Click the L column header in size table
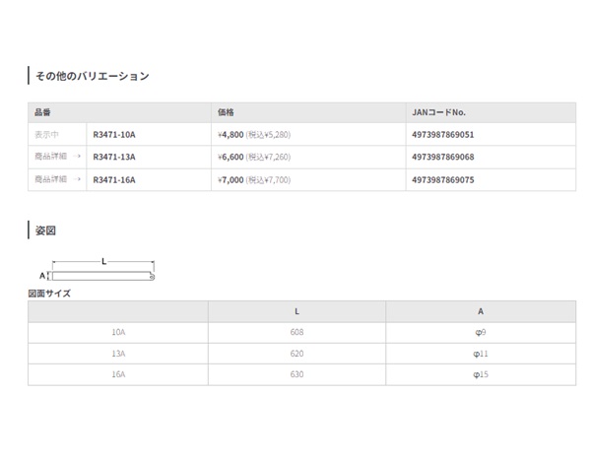This screenshot has width=591, height=461. [297, 311]
